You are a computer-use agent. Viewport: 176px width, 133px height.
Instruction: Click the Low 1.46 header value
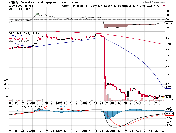click(x=97, y=6)
